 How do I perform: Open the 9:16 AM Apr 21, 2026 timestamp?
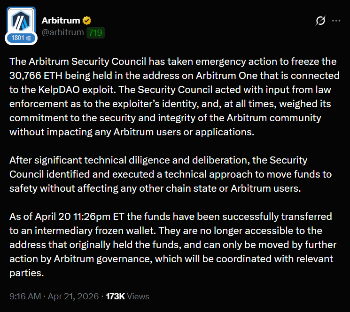tap(54, 296)
